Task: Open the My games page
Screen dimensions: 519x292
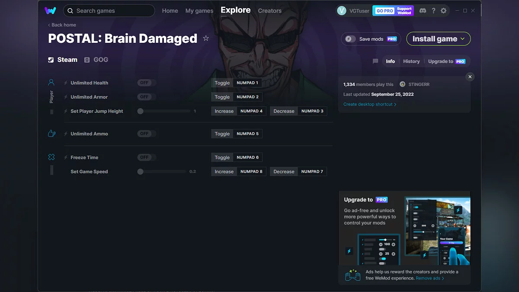Action: click(199, 10)
